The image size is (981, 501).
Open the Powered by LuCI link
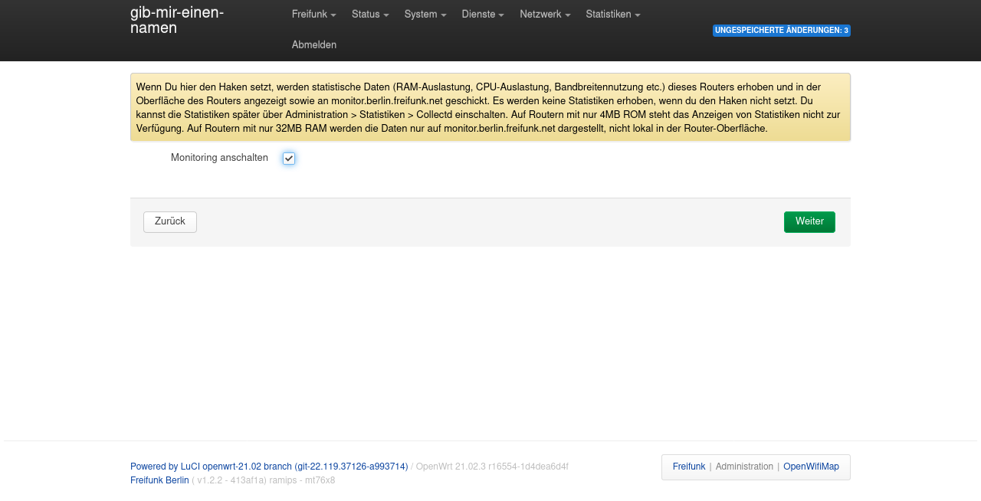(x=268, y=467)
